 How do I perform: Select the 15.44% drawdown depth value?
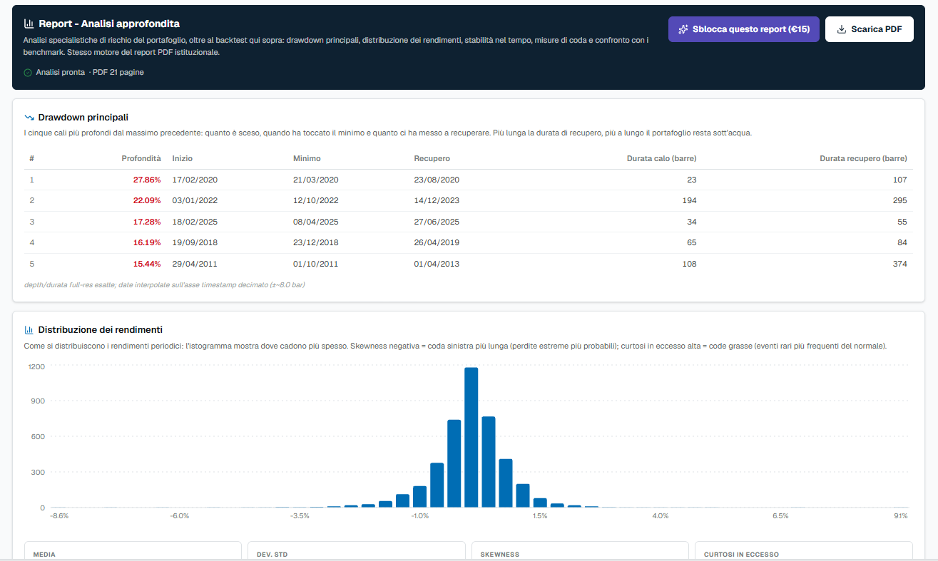147,264
